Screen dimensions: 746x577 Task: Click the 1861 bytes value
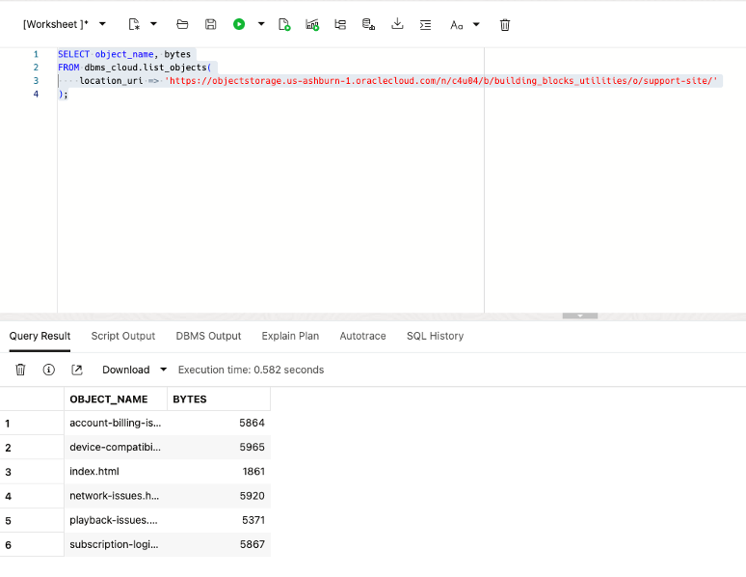click(253, 472)
